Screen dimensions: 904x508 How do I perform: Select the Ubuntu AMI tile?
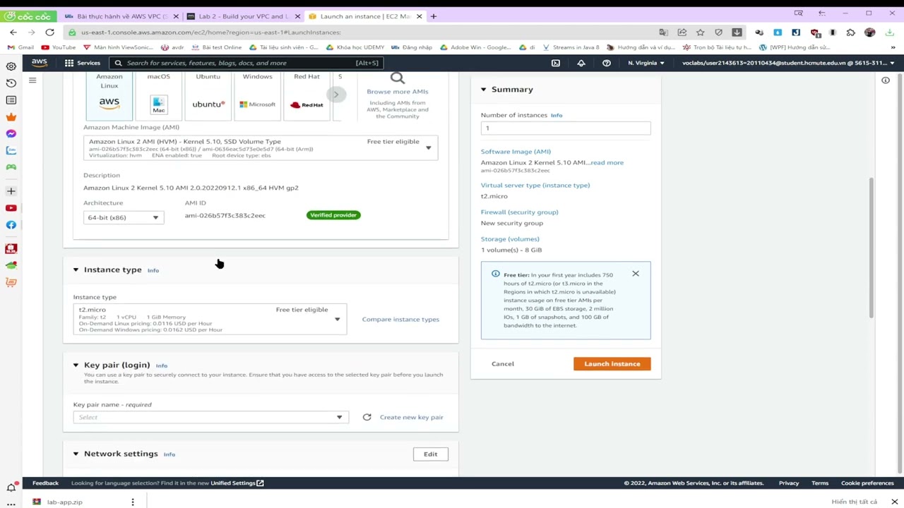tap(208, 95)
